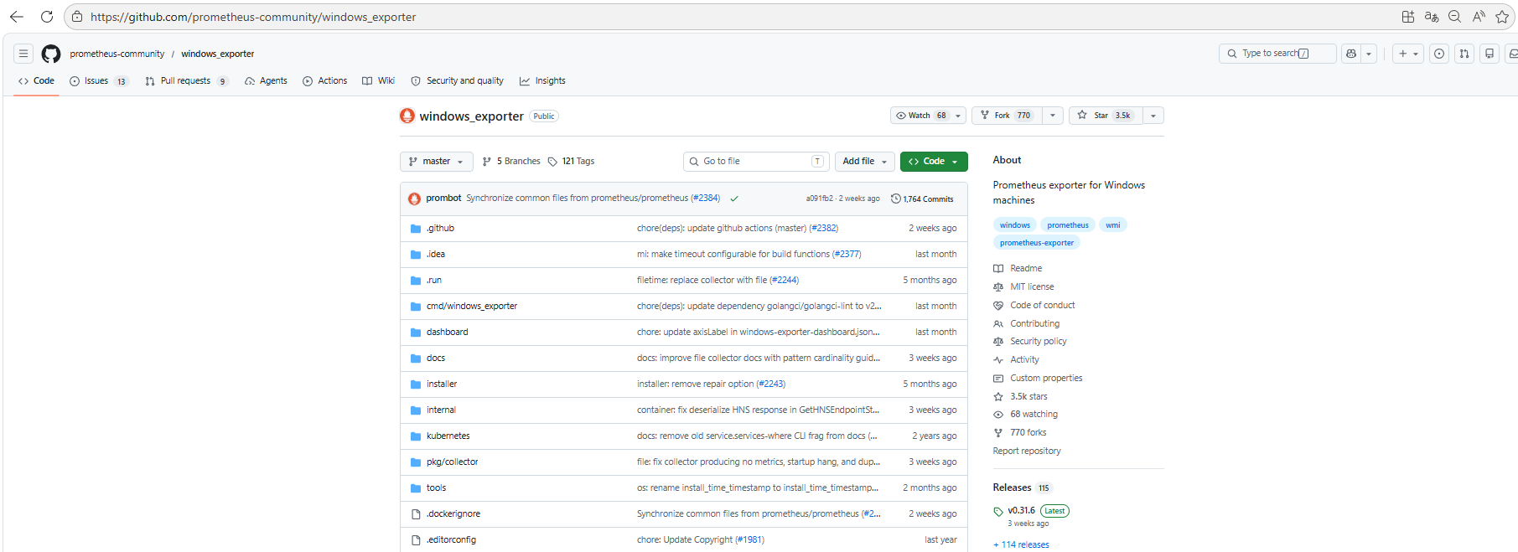Click the browser zoom magnifier icon
Screen dimensions: 1518x552
point(1455,17)
